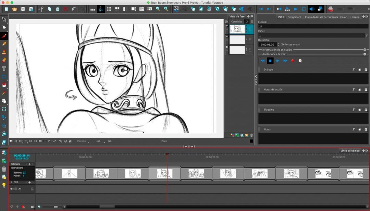Select the Stamp tool

pos(4,52)
